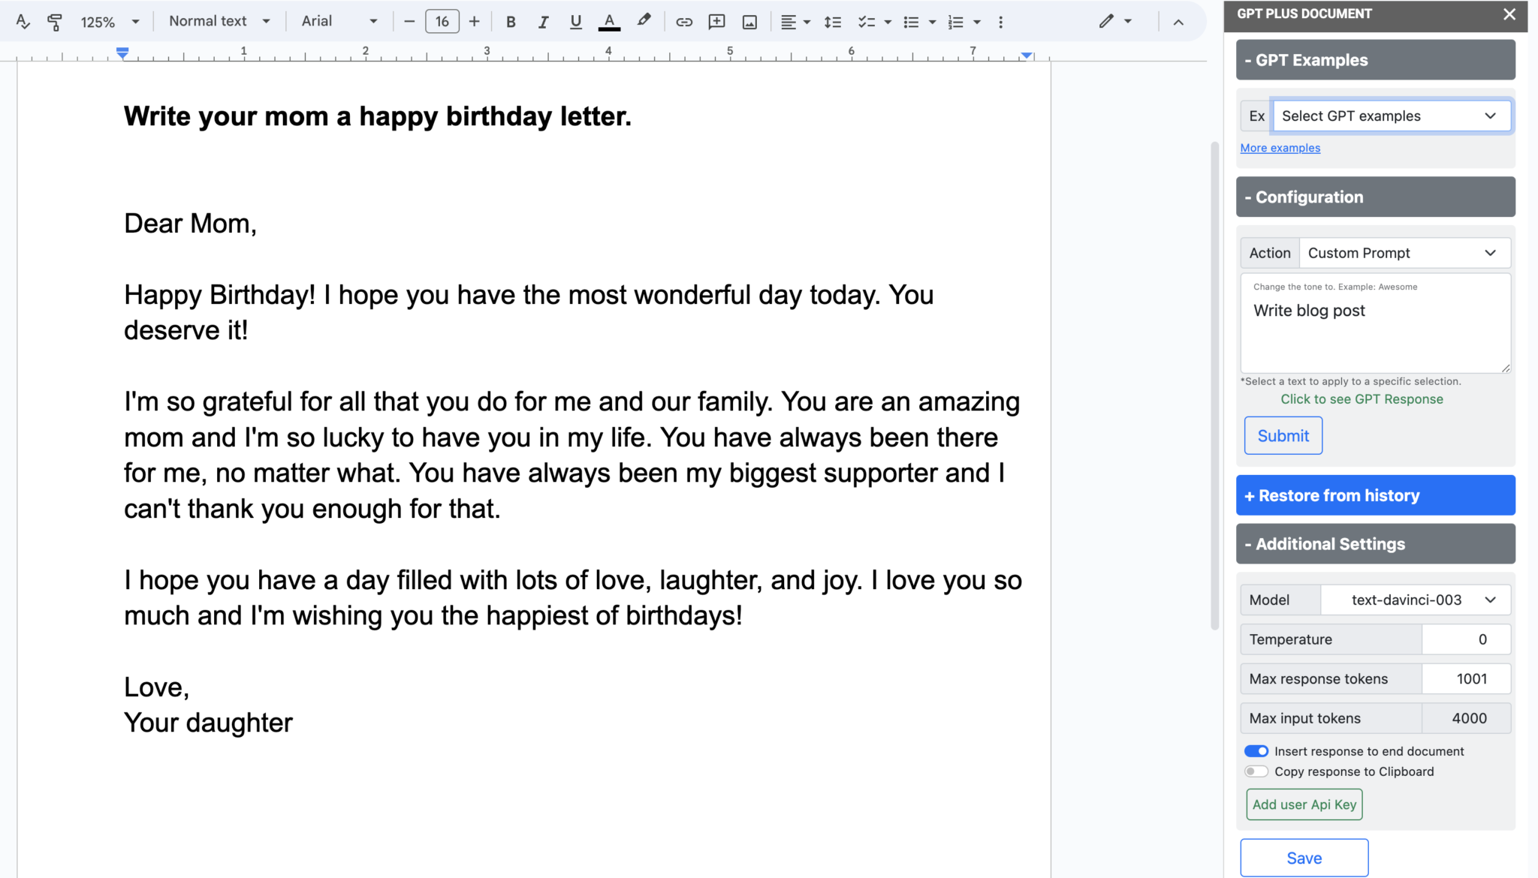Click the spell check icon
This screenshot has width=1538, height=878.
[x=23, y=22]
